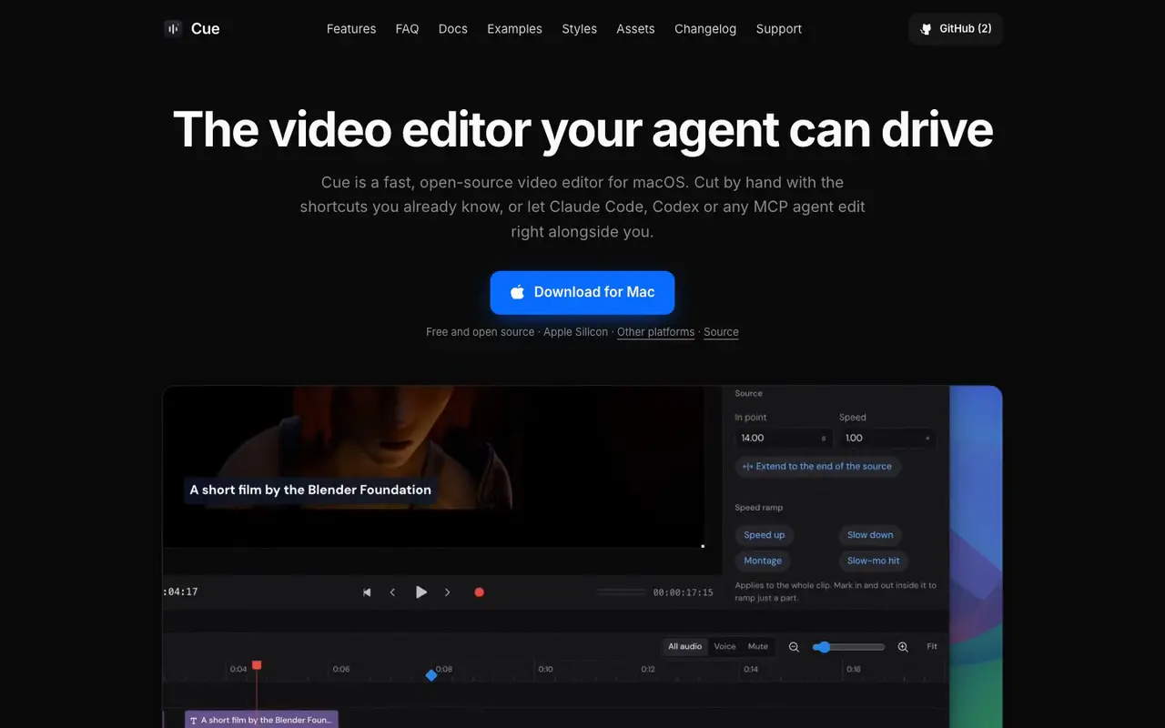Apply the Montage speed ramp
1165x728 pixels.
point(763,561)
